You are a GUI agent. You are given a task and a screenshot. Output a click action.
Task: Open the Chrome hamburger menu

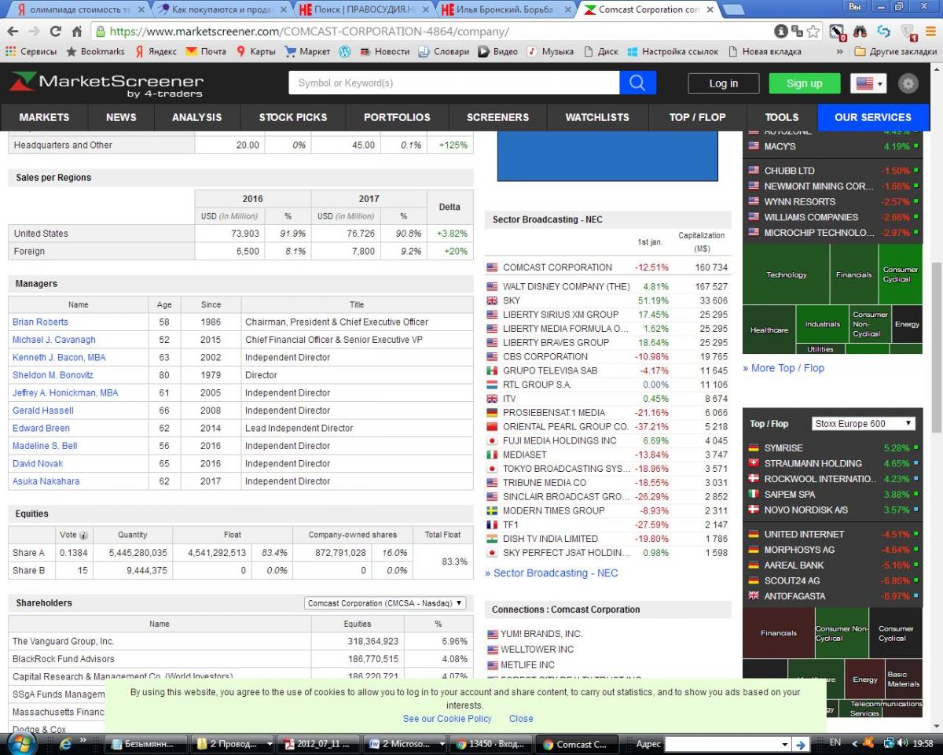931,32
